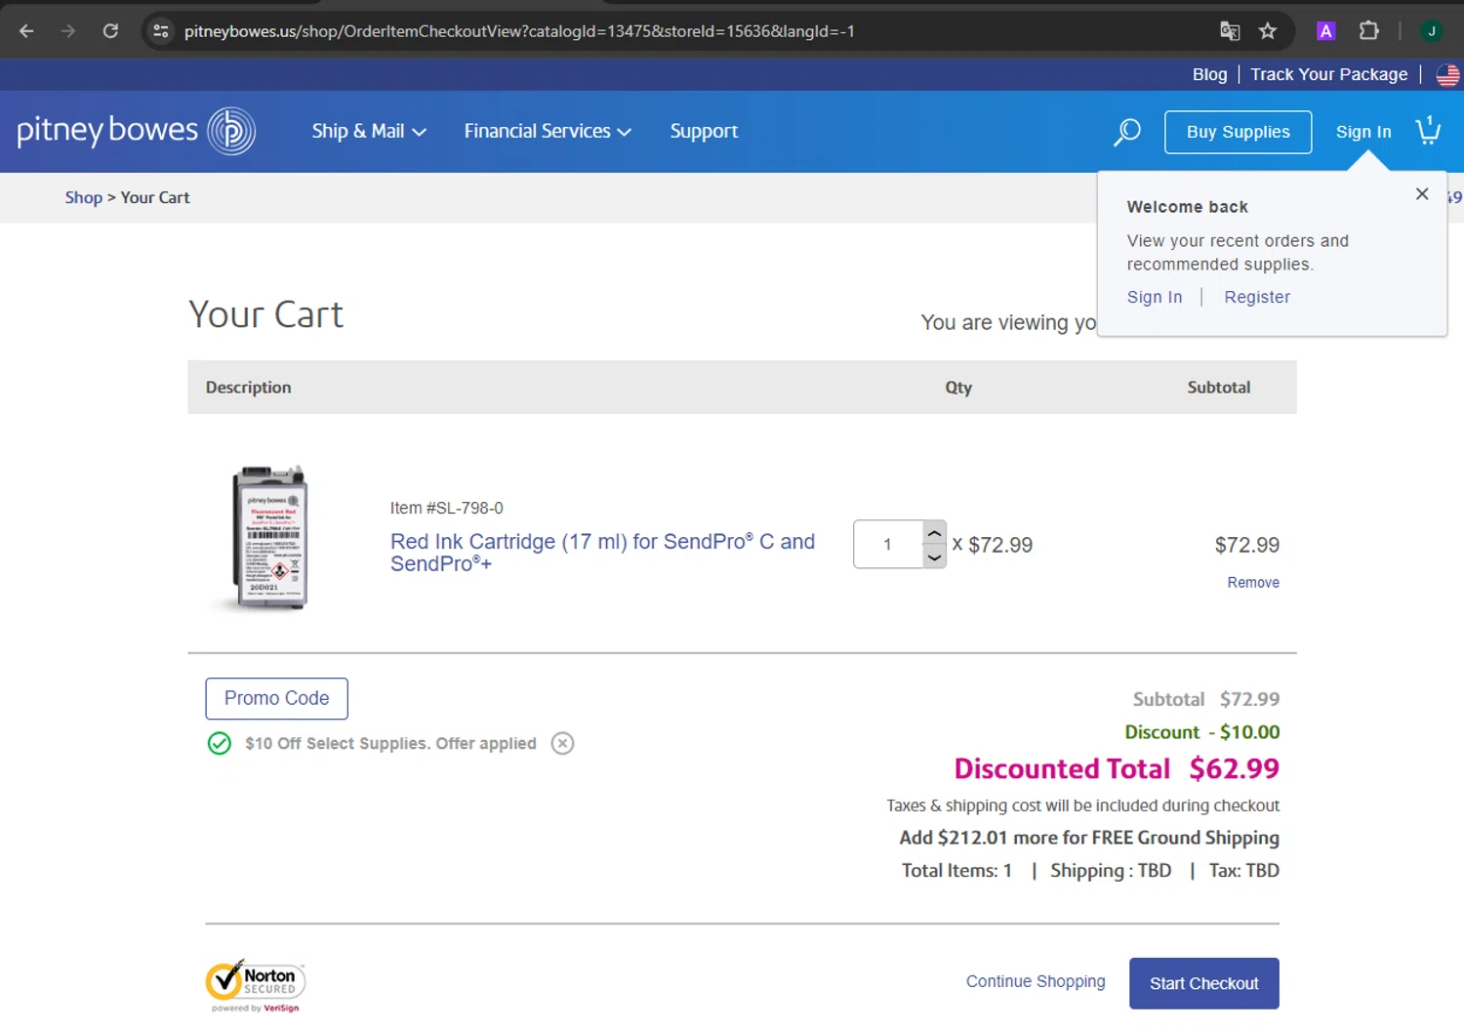Click the Norton Secured seal

pyautogui.click(x=255, y=985)
